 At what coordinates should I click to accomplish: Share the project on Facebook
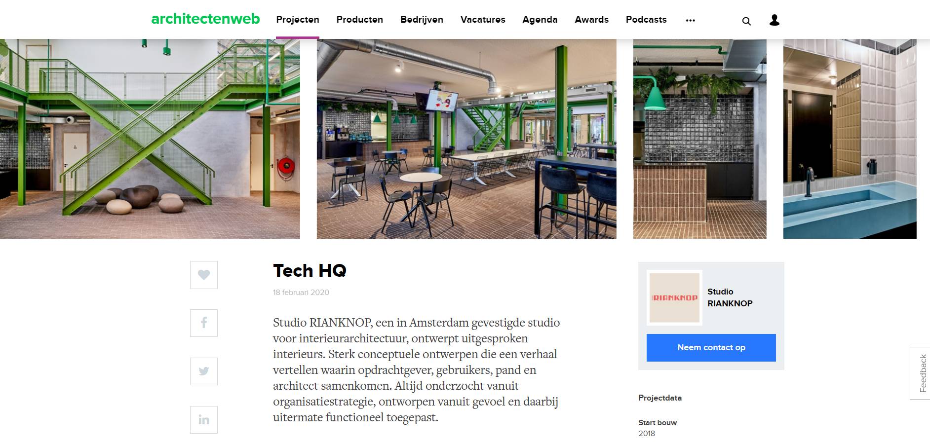click(x=204, y=323)
